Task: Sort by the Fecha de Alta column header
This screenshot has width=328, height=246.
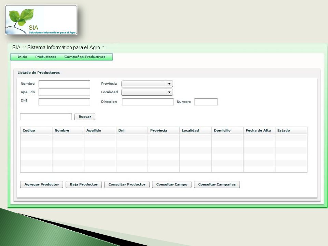Action: point(259,131)
